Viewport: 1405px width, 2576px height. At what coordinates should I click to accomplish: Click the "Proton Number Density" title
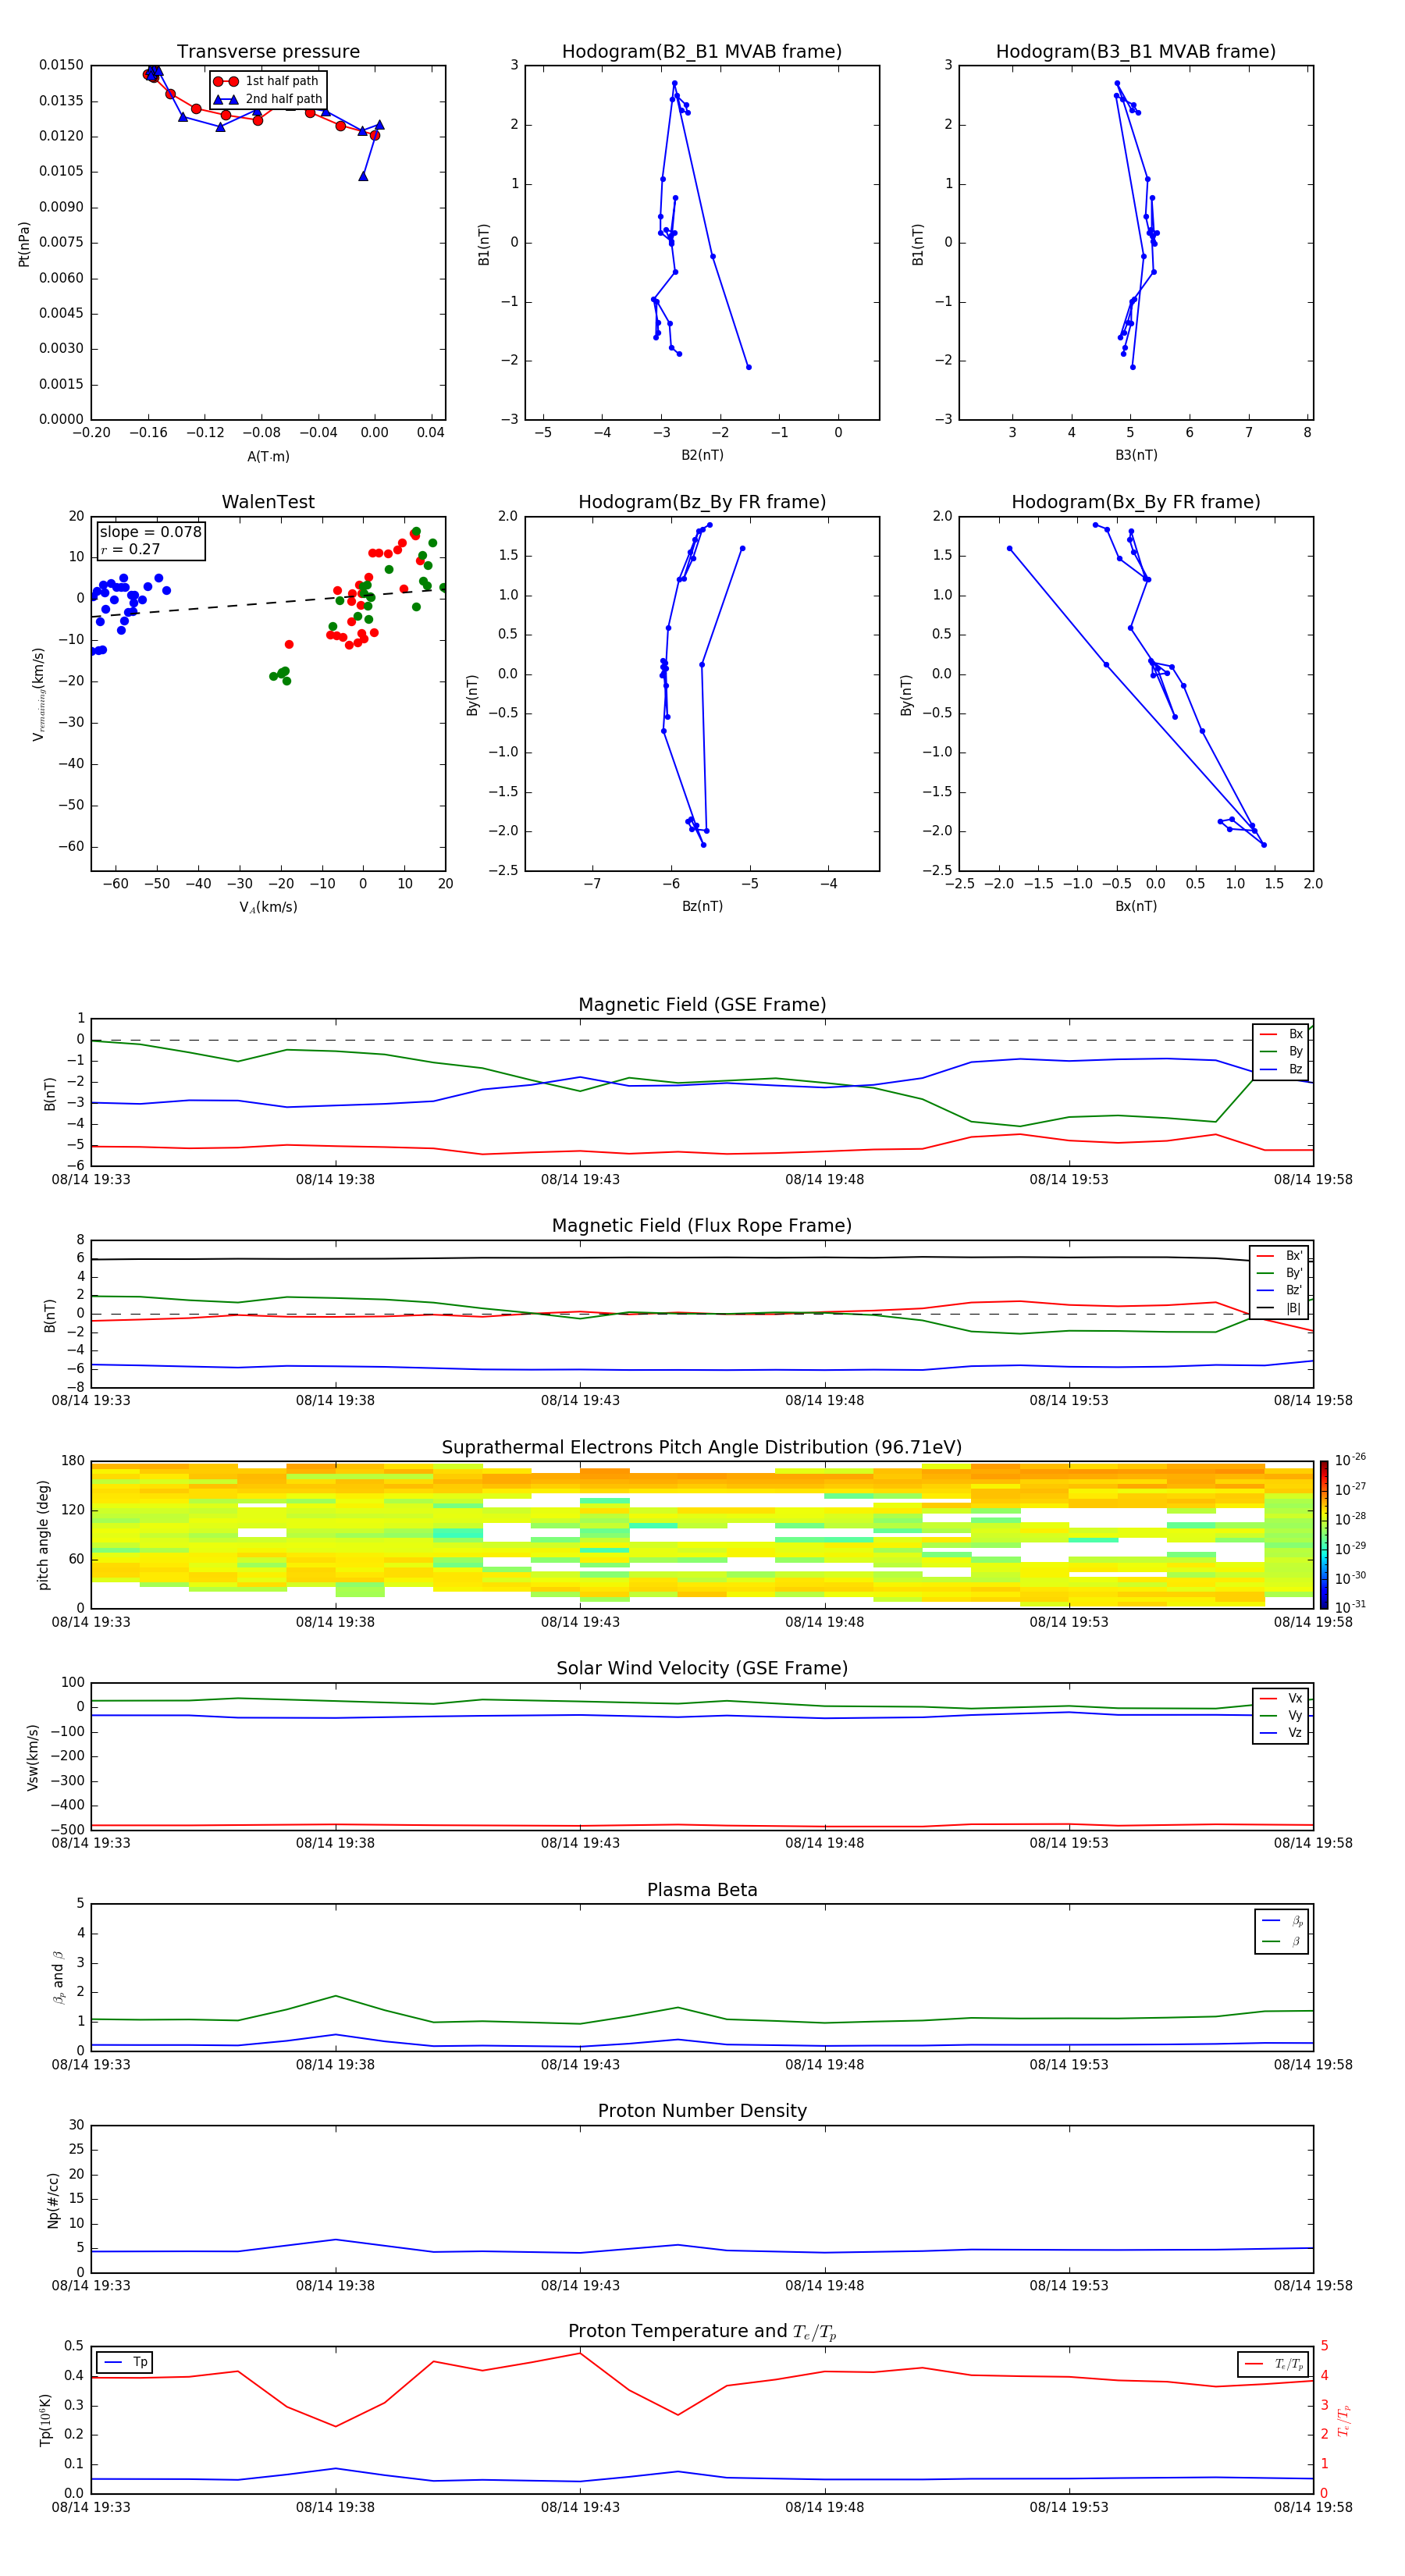702,2112
